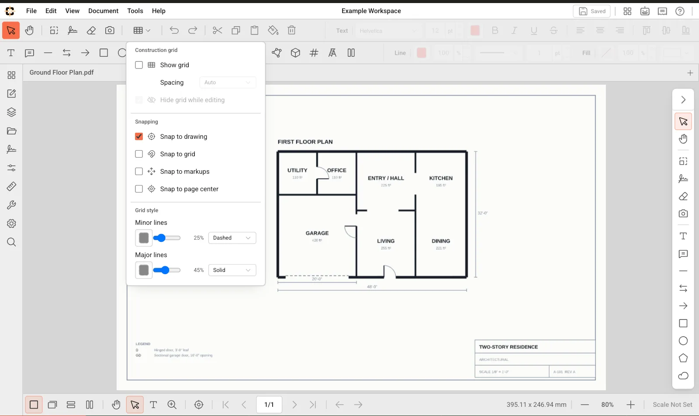Toggle single page view mode in bottom bar
699x416 pixels.
coord(34,405)
